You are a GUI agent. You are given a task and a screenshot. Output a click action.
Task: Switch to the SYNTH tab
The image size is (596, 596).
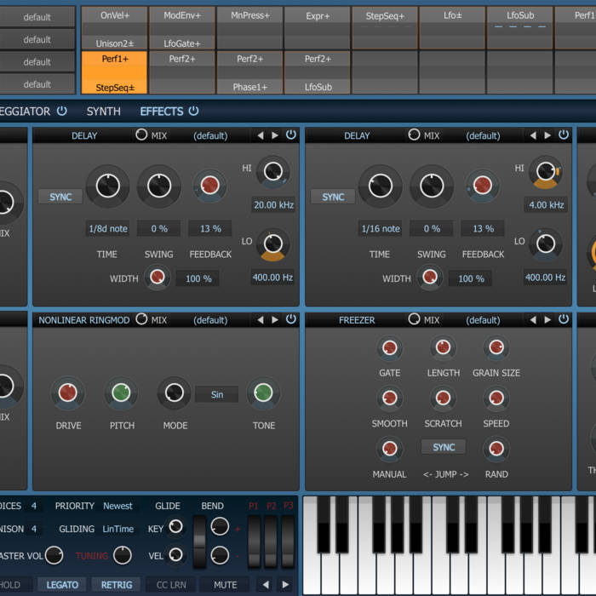click(103, 112)
